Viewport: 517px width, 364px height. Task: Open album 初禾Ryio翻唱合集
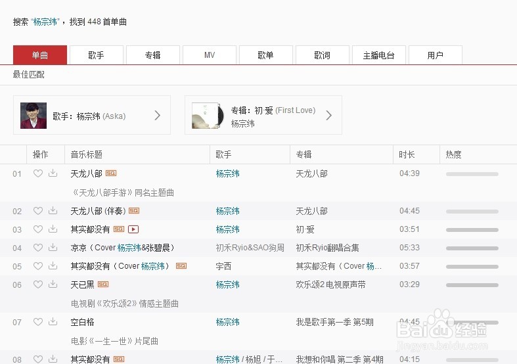coord(327,248)
